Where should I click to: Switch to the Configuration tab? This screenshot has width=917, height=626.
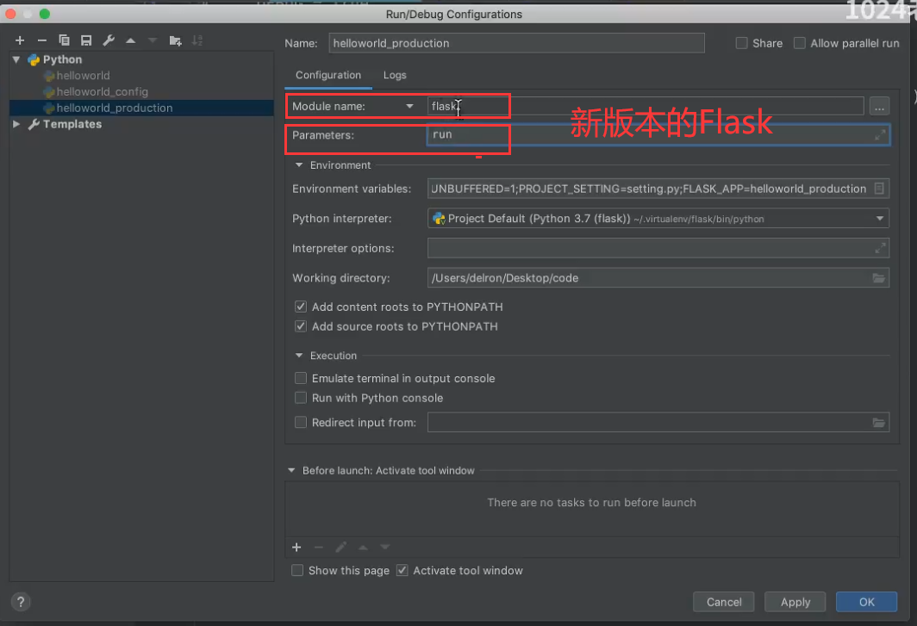pyautogui.click(x=328, y=76)
